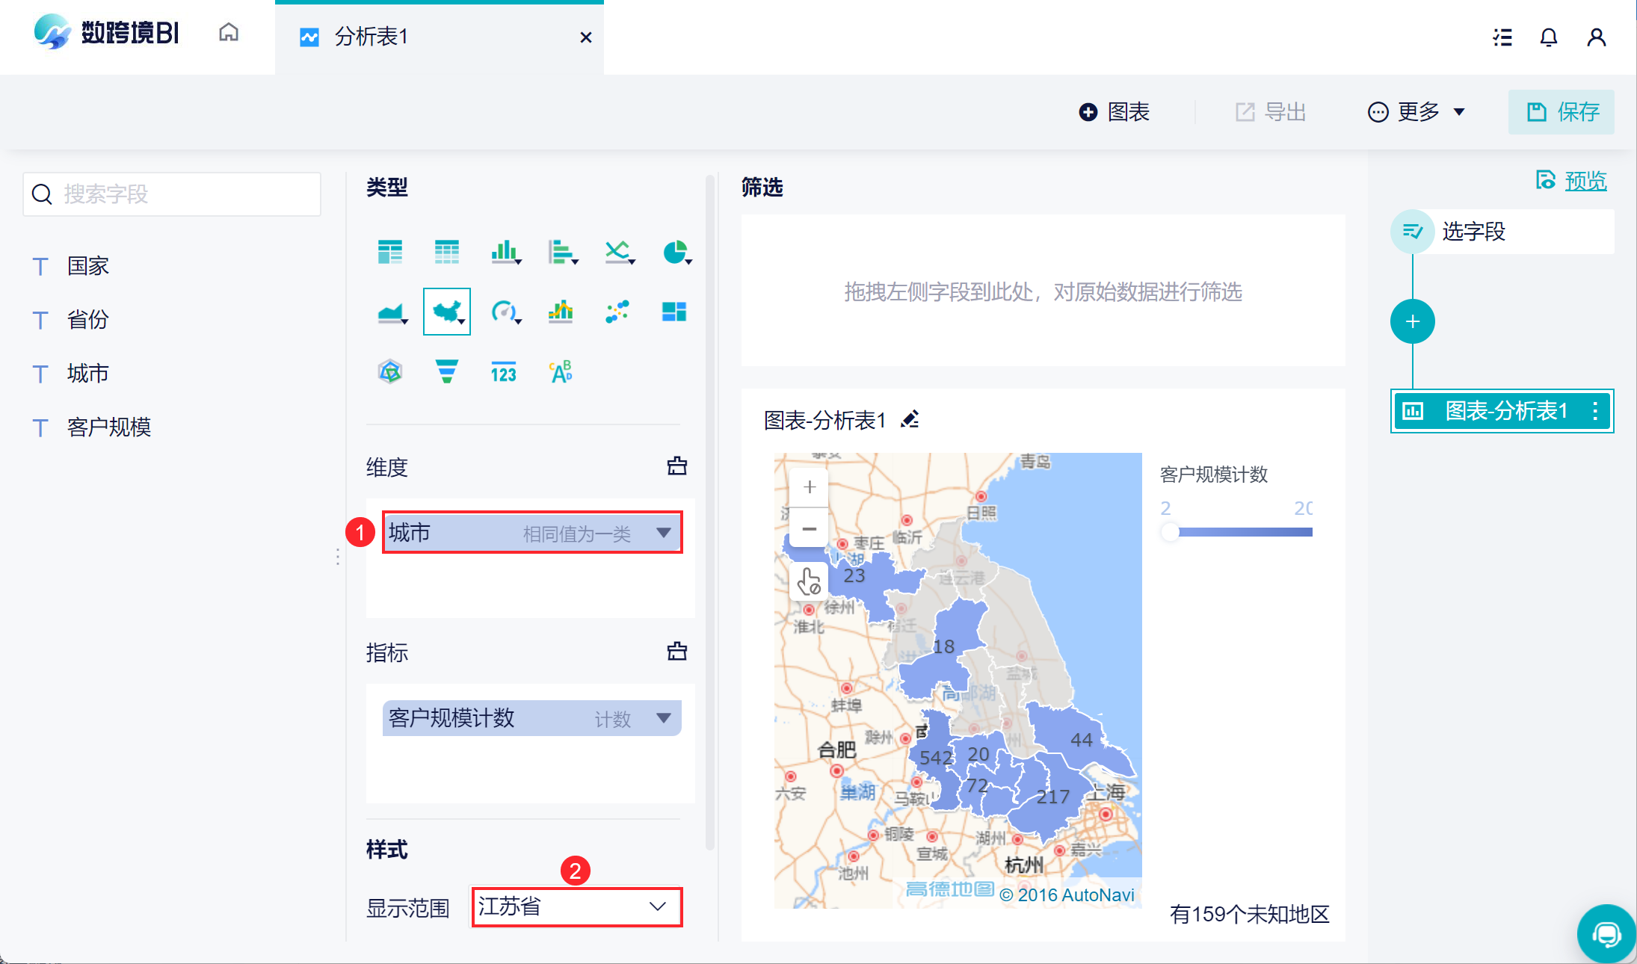Pick the gauge chart type icon
1637x964 pixels.
coord(504,311)
